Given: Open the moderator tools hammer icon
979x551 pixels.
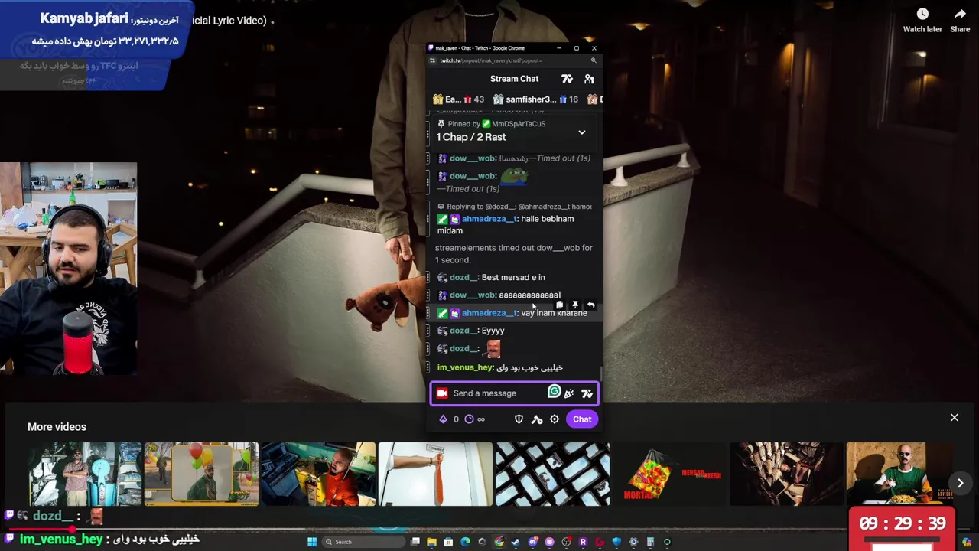Looking at the screenshot, I should 537,419.
